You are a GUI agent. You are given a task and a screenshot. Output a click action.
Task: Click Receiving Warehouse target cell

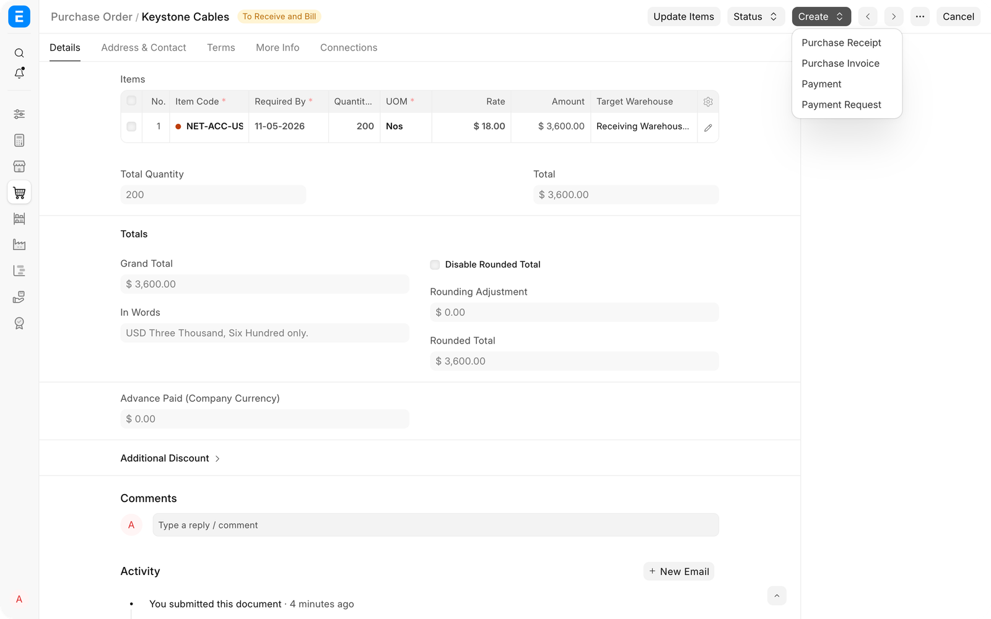644,126
